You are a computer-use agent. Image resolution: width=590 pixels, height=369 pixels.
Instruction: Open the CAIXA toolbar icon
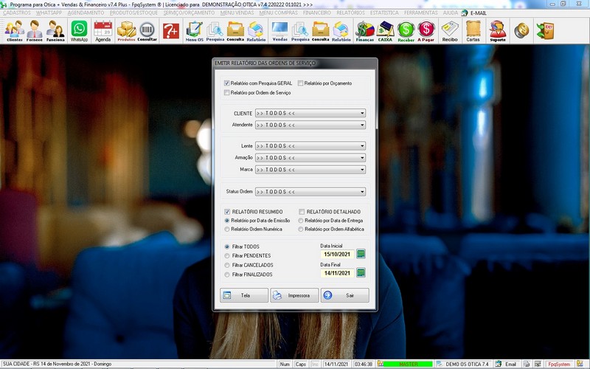(385, 31)
